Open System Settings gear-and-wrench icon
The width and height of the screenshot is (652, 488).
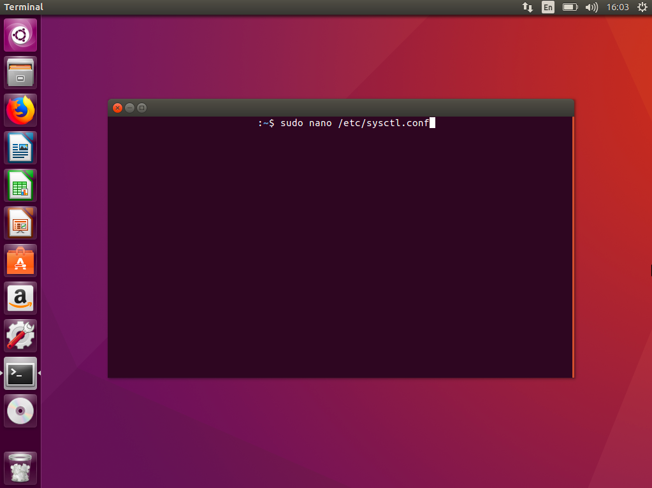(x=20, y=336)
